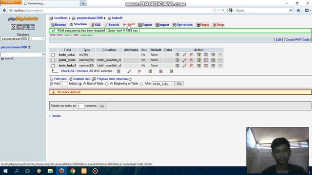Open the Operations tab
The width and height of the screenshot is (312, 175).
pyautogui.click(x=183, y=25)
